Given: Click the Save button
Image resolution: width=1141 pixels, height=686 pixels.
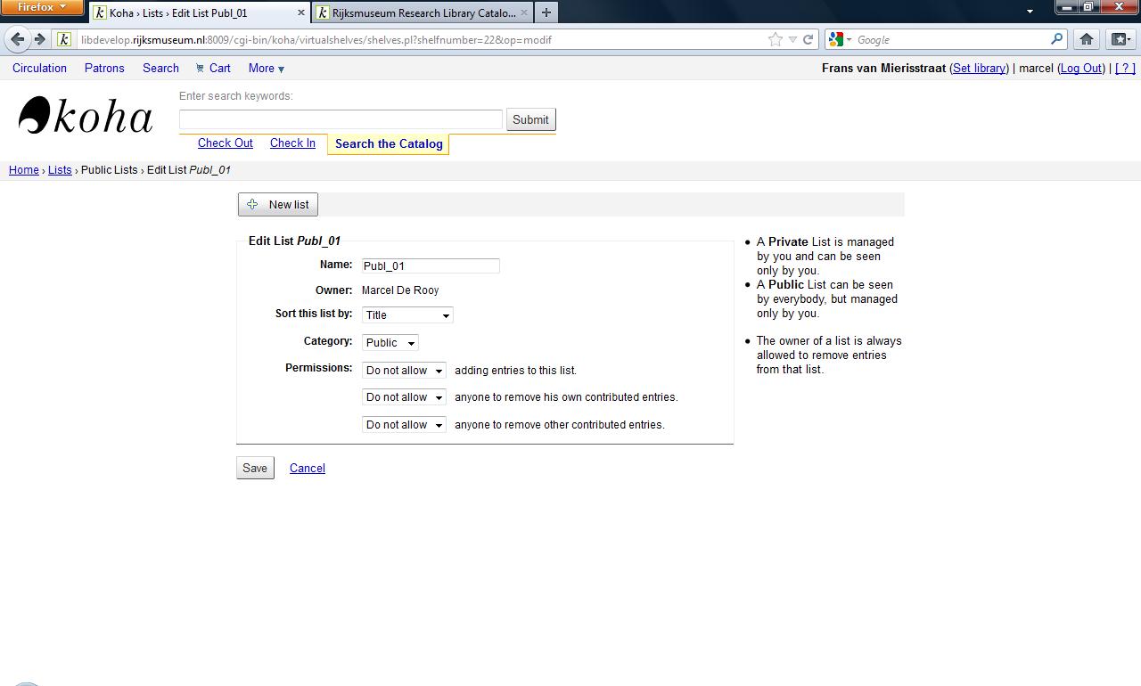Looking at the screenshot, I should click(x=255, y=469).
